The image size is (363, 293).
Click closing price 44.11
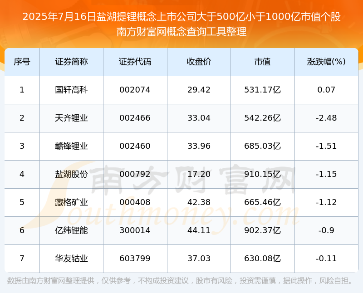(x=199, y=230)
